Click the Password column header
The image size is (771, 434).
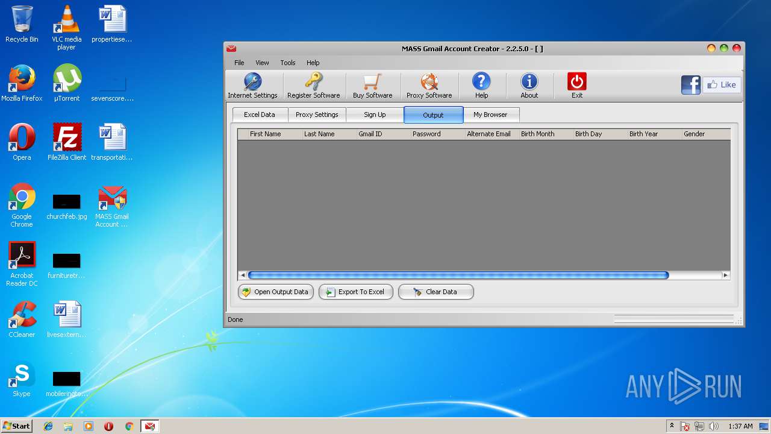(x=437, y=134)
